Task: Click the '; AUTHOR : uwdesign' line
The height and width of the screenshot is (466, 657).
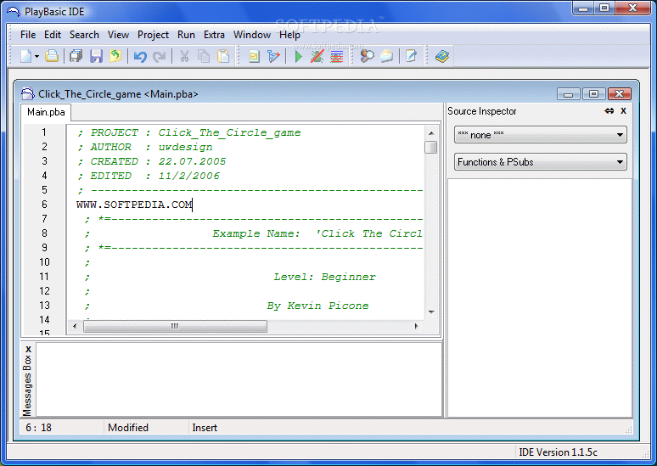Action: pyautogui.click(x=144, y=147)
